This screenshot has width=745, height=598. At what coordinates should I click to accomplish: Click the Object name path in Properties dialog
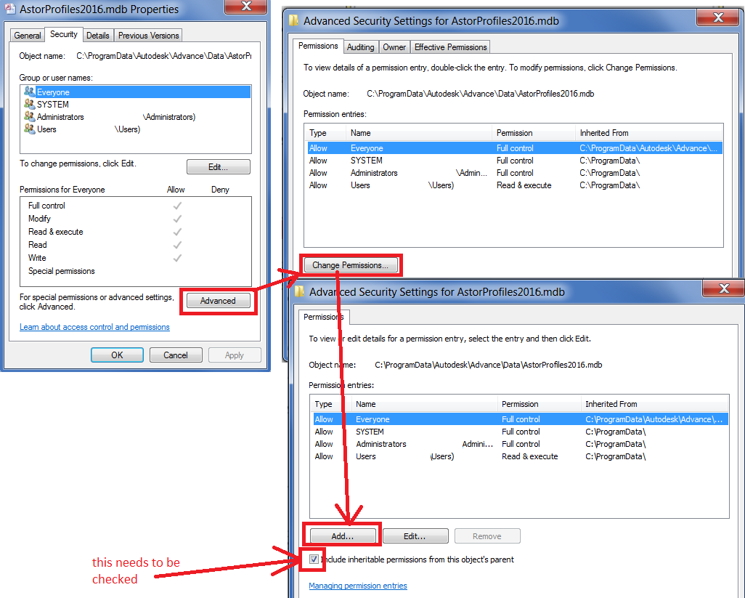[x=163, y=56]
